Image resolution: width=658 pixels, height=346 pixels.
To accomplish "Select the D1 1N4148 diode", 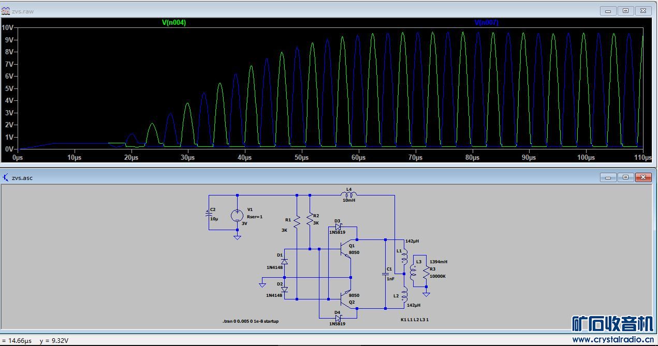I will click(284, 262).
